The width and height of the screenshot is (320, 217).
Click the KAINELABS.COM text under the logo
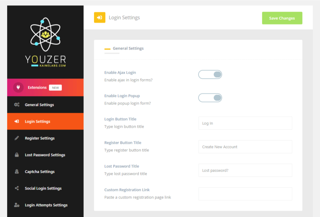(52, 66)
